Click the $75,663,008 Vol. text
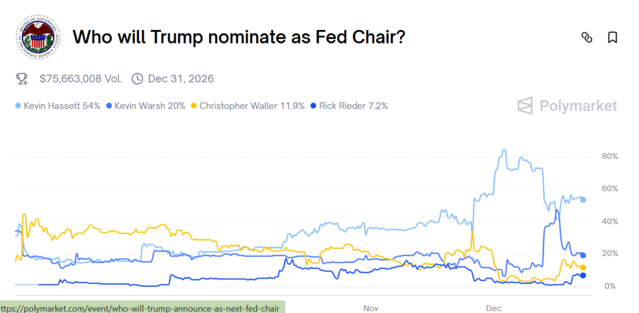Image resolution: width=639 pixels, height=313 pixels. pyautogui.click(x=81, y=79)
